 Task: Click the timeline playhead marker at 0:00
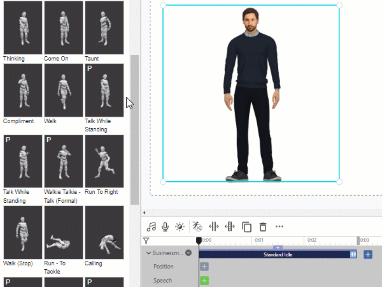[199, 240]
